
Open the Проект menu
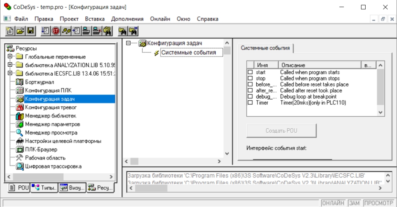coord(69,19)
